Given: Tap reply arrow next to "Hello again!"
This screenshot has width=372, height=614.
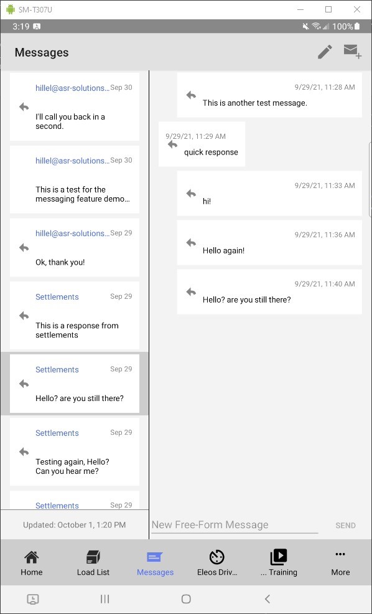Looking at the screenshot, I should click(191, 243).
